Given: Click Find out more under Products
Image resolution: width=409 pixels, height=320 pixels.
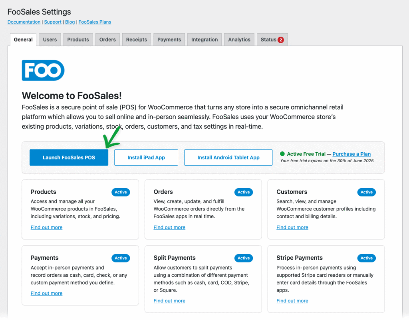Looking at the screenshot, I should coord(46,227).
